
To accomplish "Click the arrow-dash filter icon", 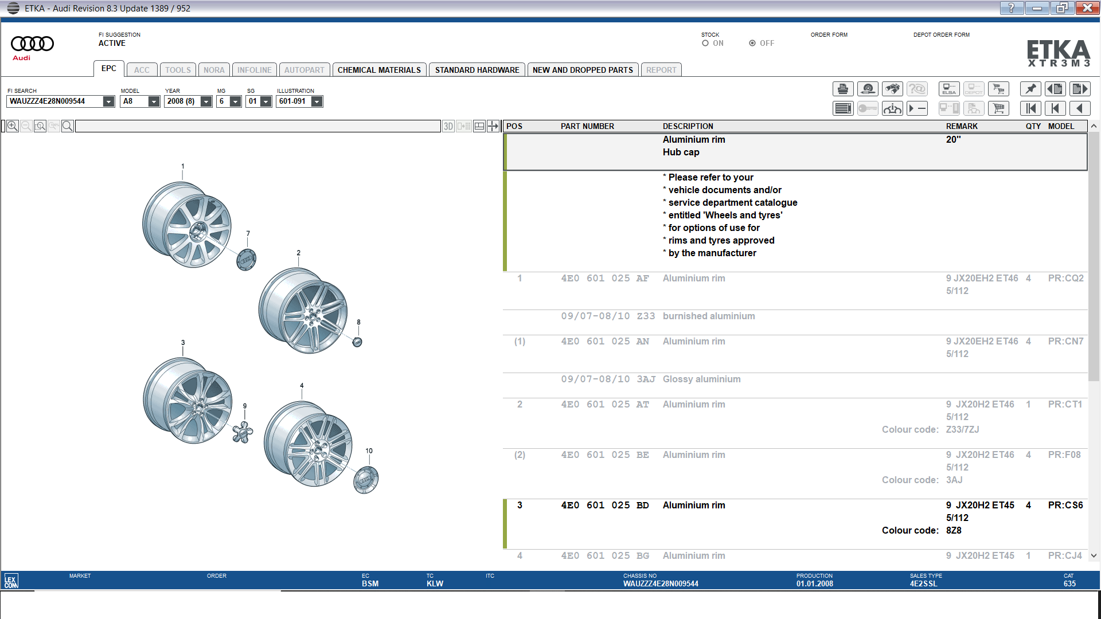I will 917,108.
